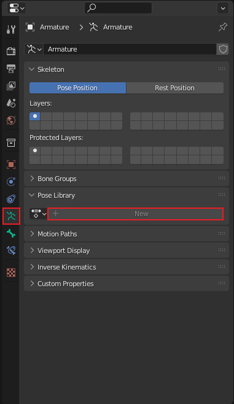
Task: Open the Texture properties tab
Action: (11, 273)
